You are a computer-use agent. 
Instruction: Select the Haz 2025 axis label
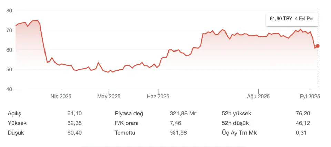pos(158,97)
